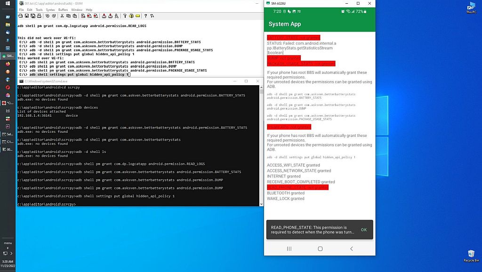Click the Find and Replace icon in GVIM

[x=83, y=16]
